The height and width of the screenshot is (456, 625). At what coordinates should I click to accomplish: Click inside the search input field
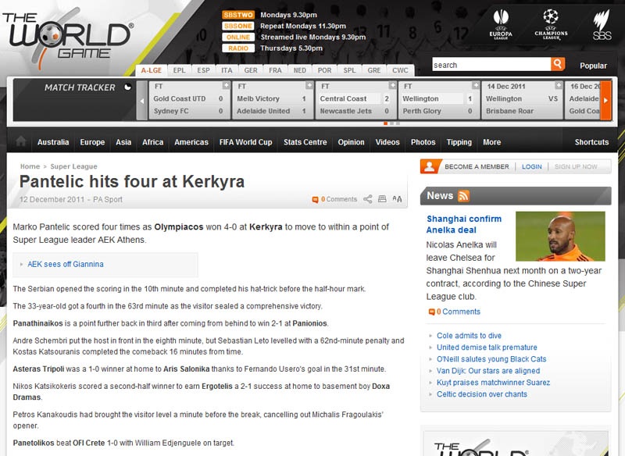[x=491, y=65]
